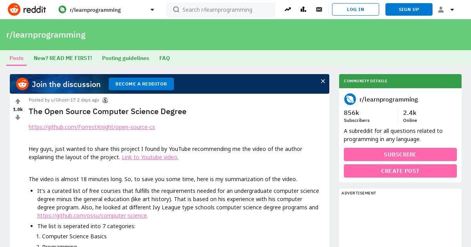Click the r/learnprogramming banner title

click(x=46, y=35)
